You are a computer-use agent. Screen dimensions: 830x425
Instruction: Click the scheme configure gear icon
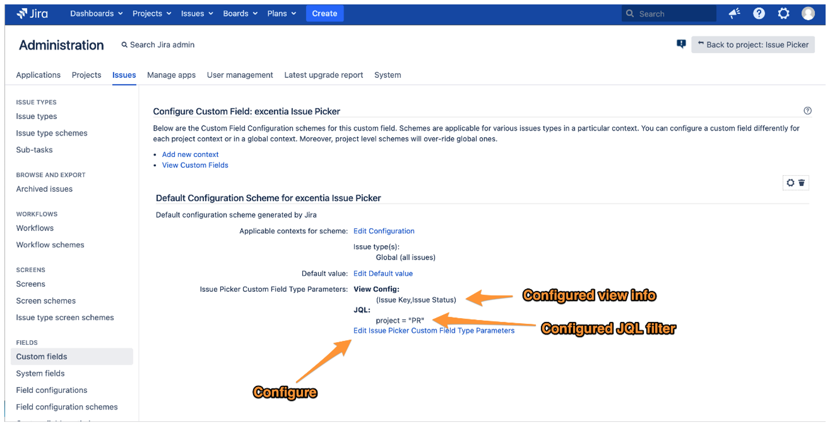coord(790,183)
